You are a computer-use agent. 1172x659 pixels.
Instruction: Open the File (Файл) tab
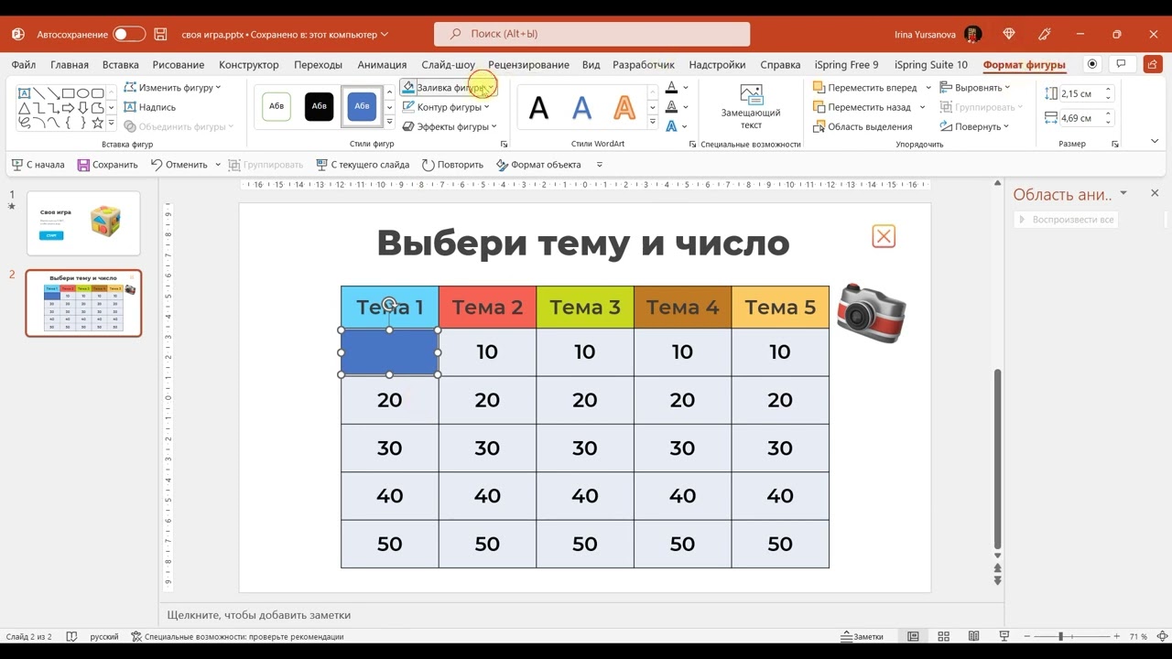24,65
